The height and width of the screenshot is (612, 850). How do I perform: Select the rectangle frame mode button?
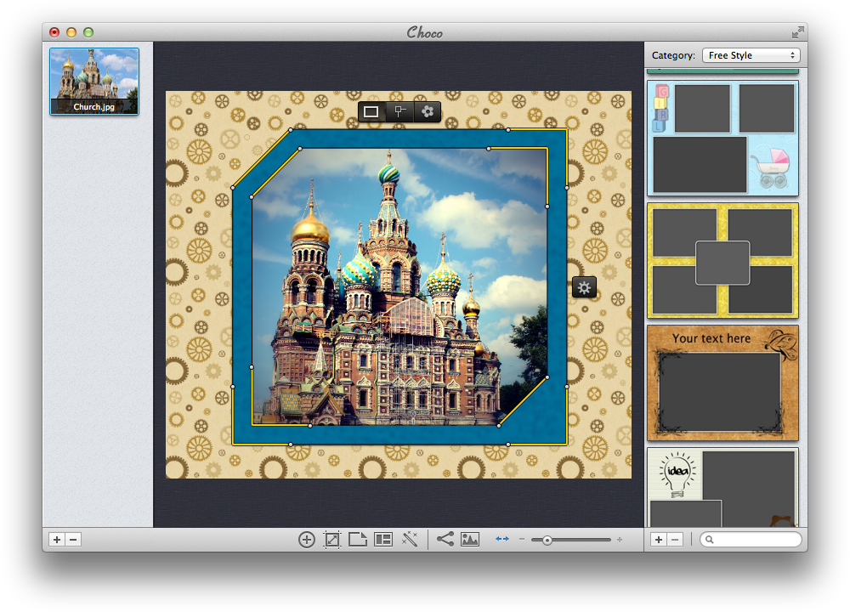click(371, 111)
